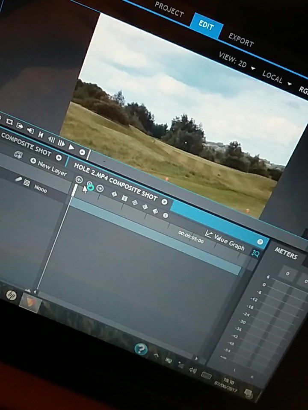The width and height of the screenshot is (308, 410).
Task: Open the EXPORT tab
Action: tap(241, 40)
